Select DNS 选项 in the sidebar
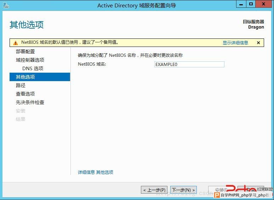 tap(33, 68)
